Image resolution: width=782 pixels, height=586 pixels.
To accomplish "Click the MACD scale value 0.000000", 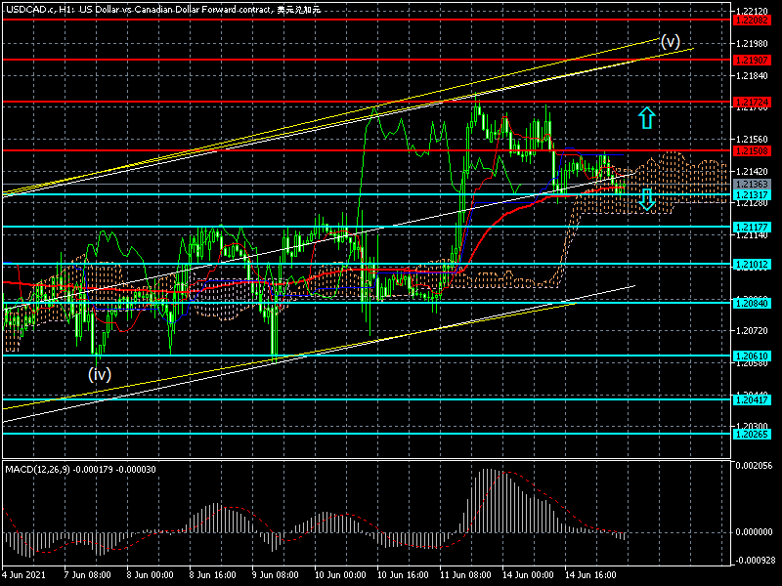I will point(754,532).
